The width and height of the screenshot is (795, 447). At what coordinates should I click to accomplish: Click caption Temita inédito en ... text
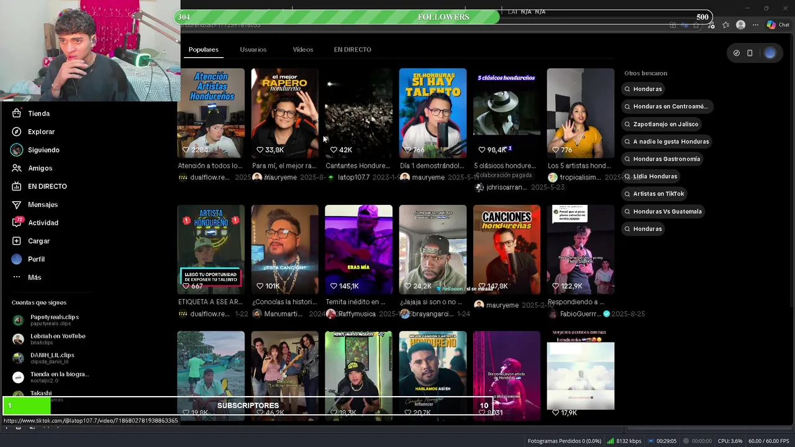[355, 302]
